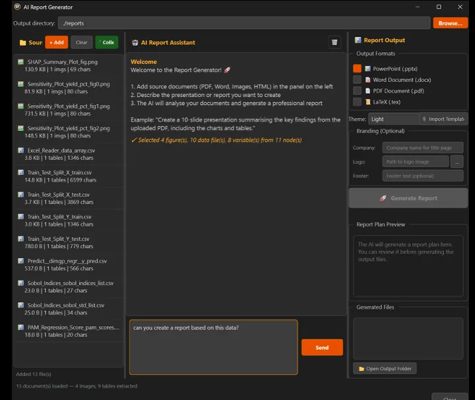The image size is (475, 400).
Task: Click the green Collect button
Action: click(x=107, y=42)
